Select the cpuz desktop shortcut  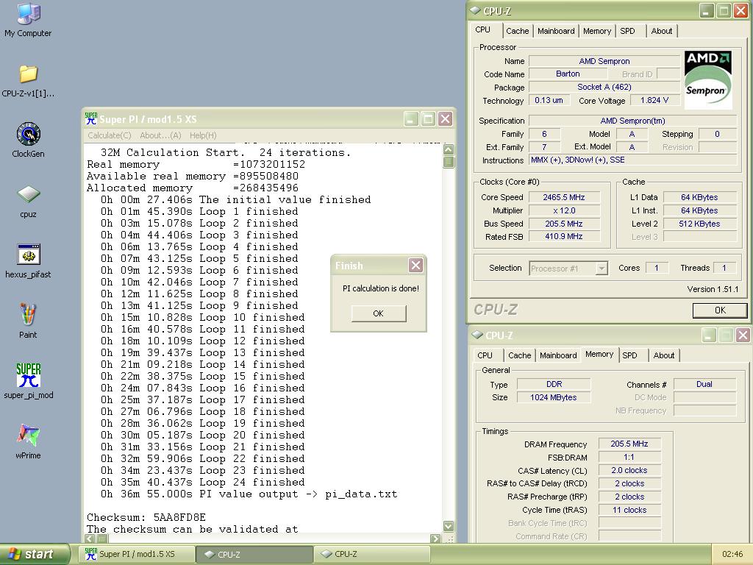click(x=28, y=202)
